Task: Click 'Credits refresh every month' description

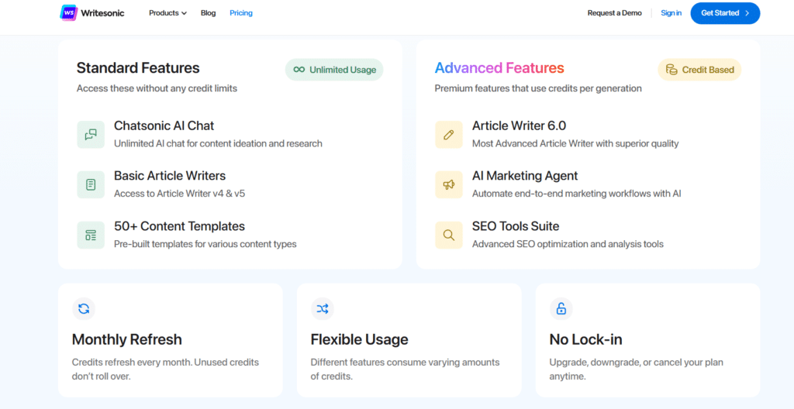Action: (166, 369)
